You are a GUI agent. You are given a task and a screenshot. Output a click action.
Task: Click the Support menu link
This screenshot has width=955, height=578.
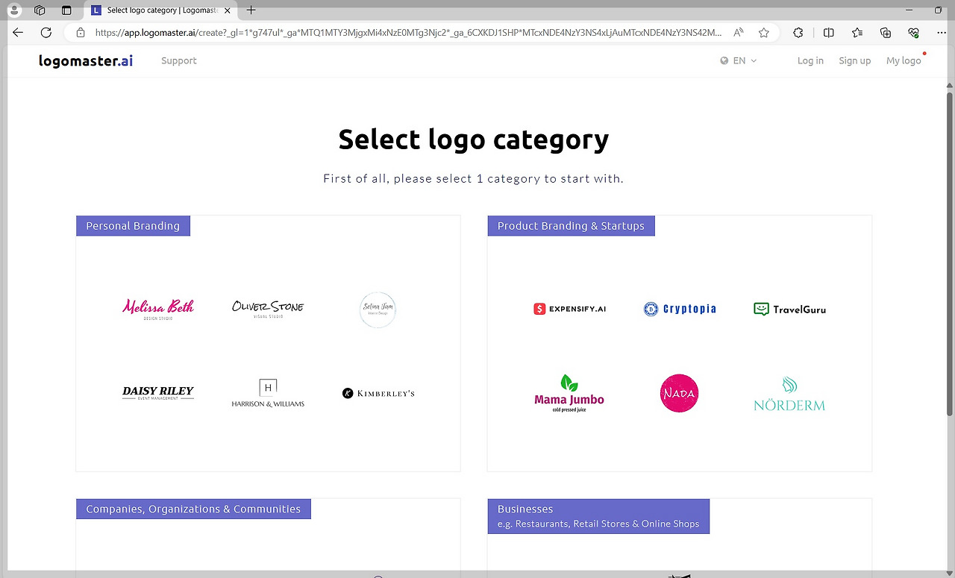tap(179, 60)
